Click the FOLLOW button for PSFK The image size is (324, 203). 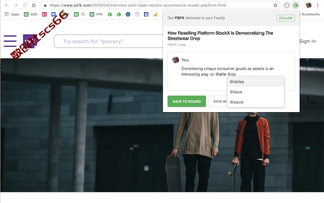tap(286, 18)
